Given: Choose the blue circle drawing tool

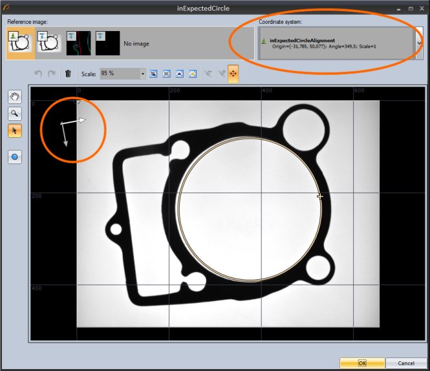Looking at the screenshot, I should (x=14, y=156).
